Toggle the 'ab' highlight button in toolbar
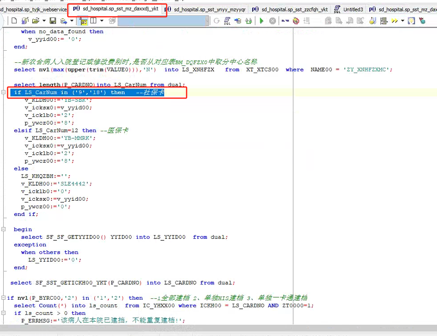Image resolution: width=437 pixels, height=336 pixels. [84, 21]
